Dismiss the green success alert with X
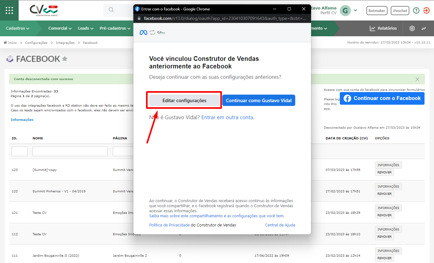 [417, 79]
